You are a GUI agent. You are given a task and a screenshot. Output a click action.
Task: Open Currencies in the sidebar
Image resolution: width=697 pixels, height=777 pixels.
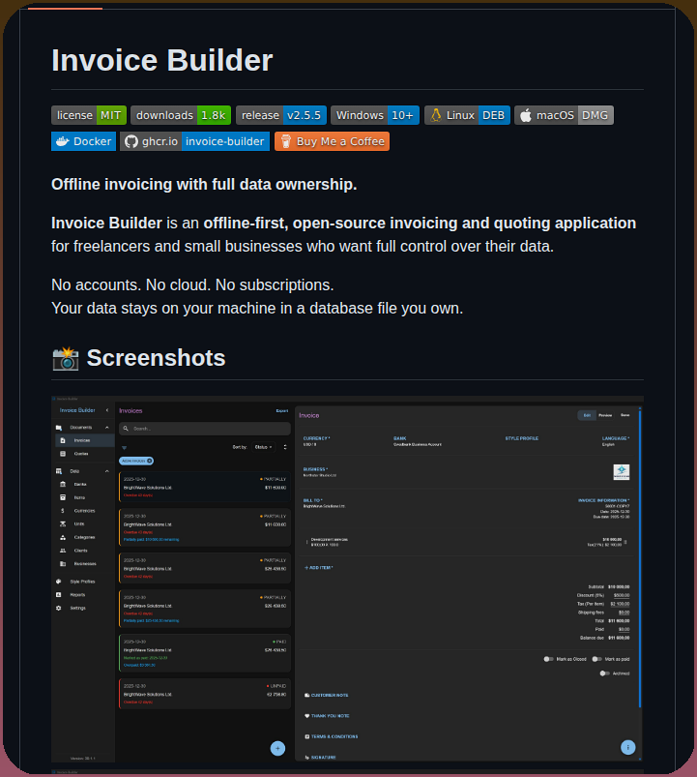(84, 510)
